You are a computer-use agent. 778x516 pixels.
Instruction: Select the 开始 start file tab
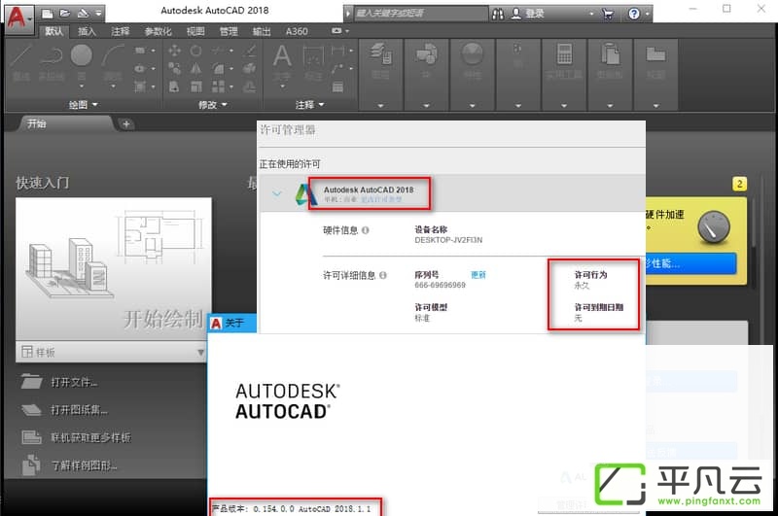click(x=63, y=123)
